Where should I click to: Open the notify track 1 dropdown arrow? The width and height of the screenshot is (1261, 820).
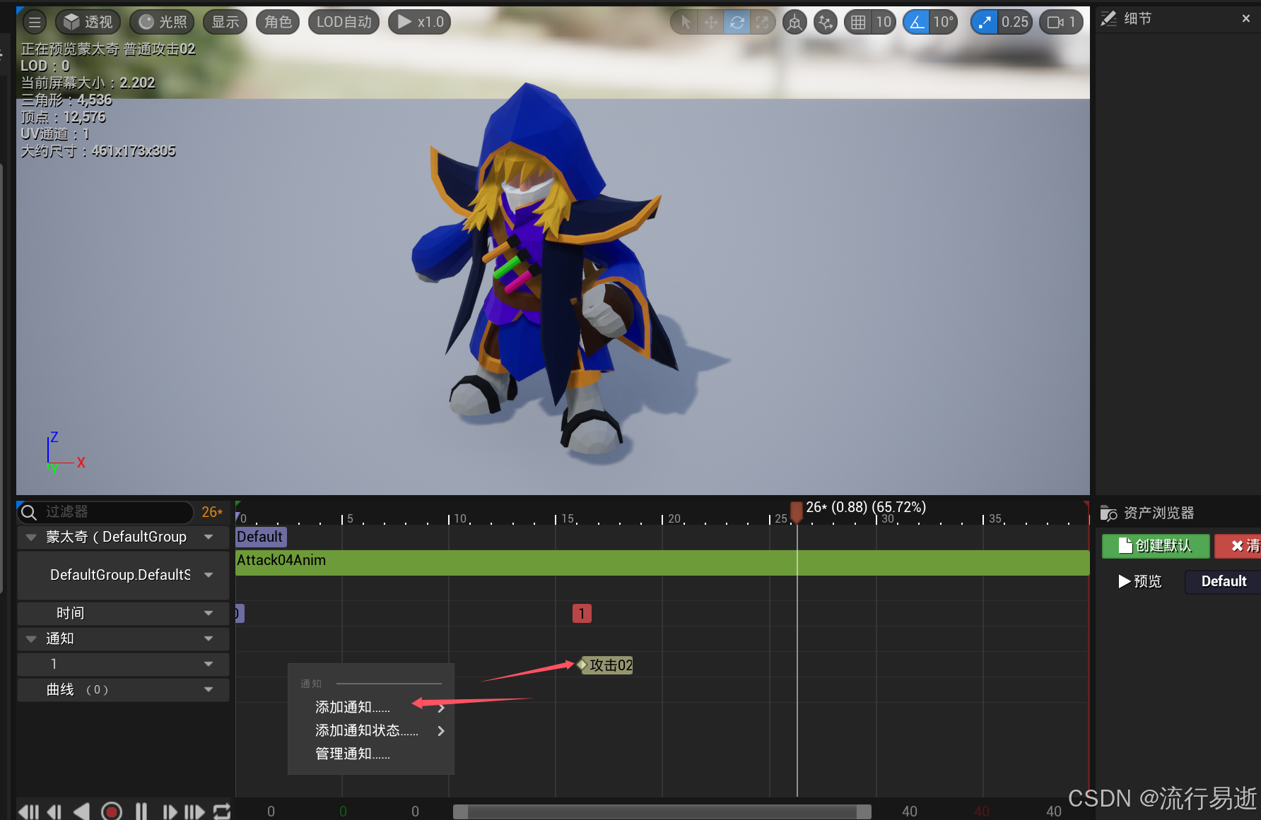209,664
